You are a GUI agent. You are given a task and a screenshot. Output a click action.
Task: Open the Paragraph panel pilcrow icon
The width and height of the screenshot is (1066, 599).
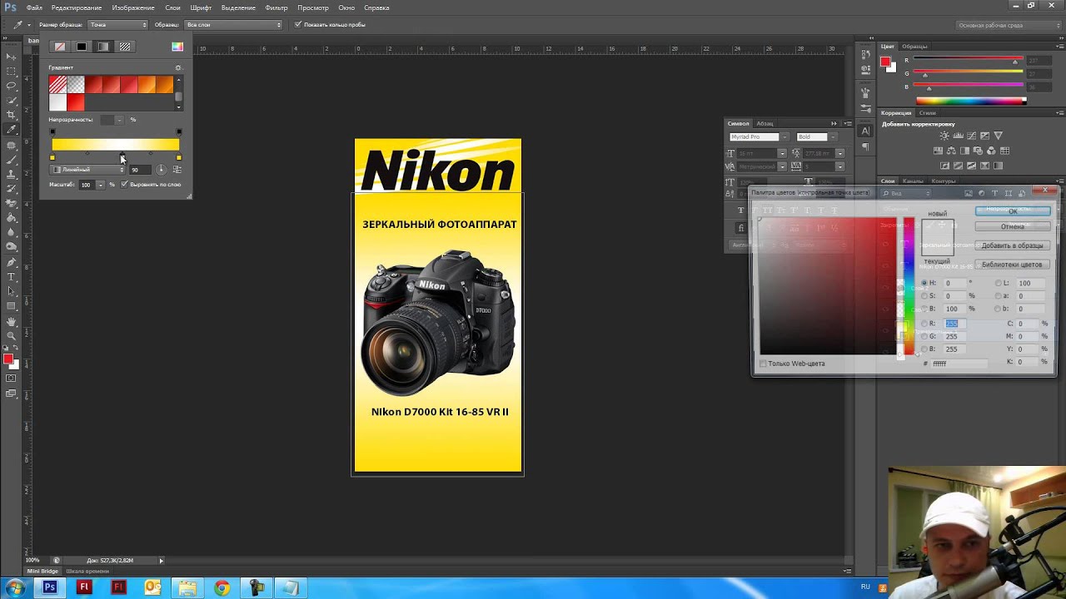tap(865, 146)
